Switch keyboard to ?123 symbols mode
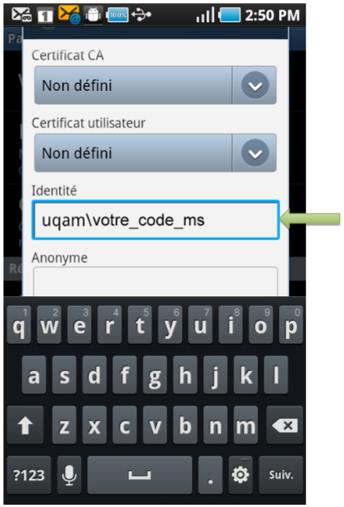Image resolution: width=344 pixels, height=507 pixels. pos(29,474)
